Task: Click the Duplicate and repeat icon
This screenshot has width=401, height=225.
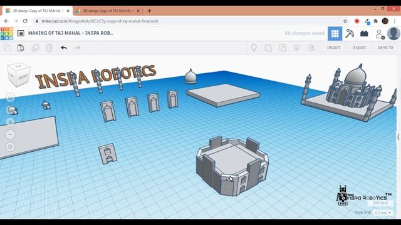Action: coord(35,47)
